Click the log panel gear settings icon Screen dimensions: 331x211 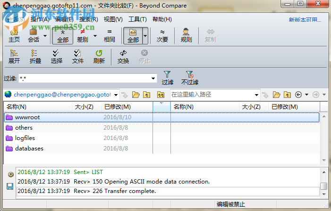pos(10,175)
